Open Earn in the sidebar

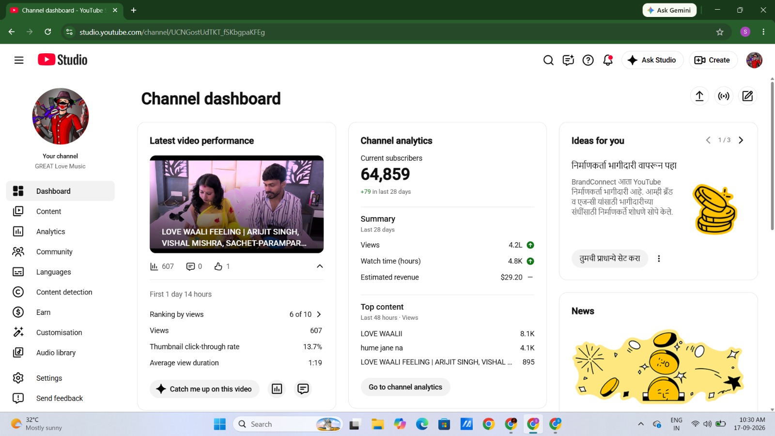pyautogui.click(x=61, y=312)
